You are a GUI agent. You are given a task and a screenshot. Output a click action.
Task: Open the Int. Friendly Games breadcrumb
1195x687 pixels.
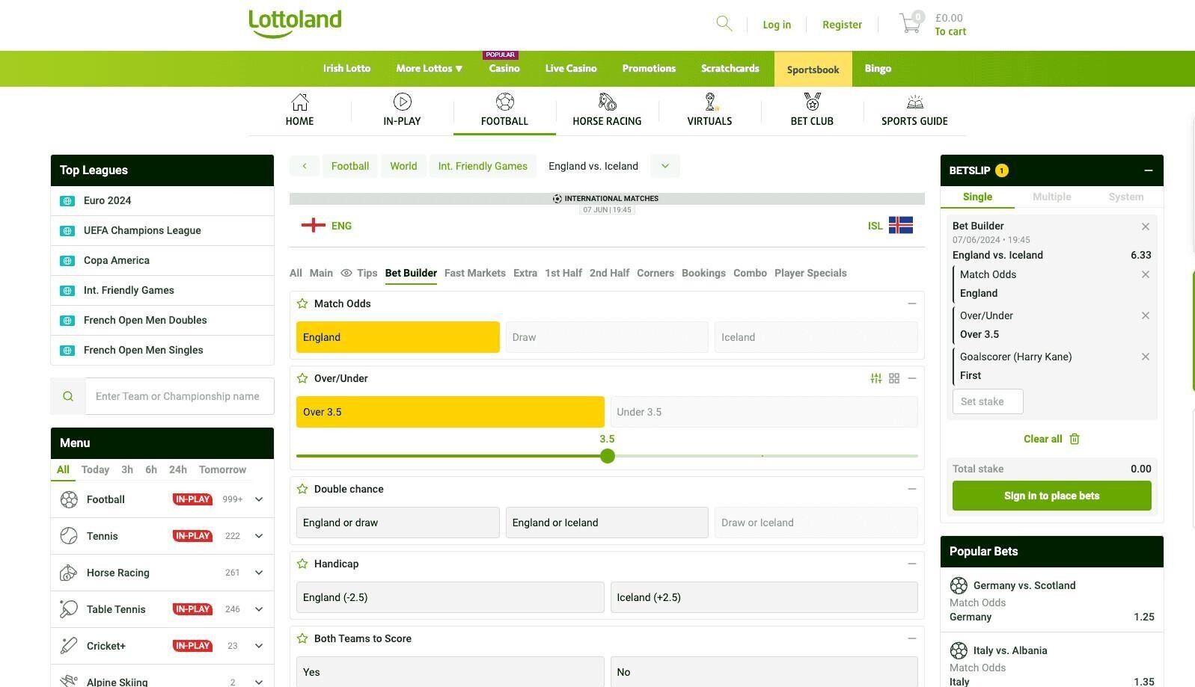tap(483, 166)
